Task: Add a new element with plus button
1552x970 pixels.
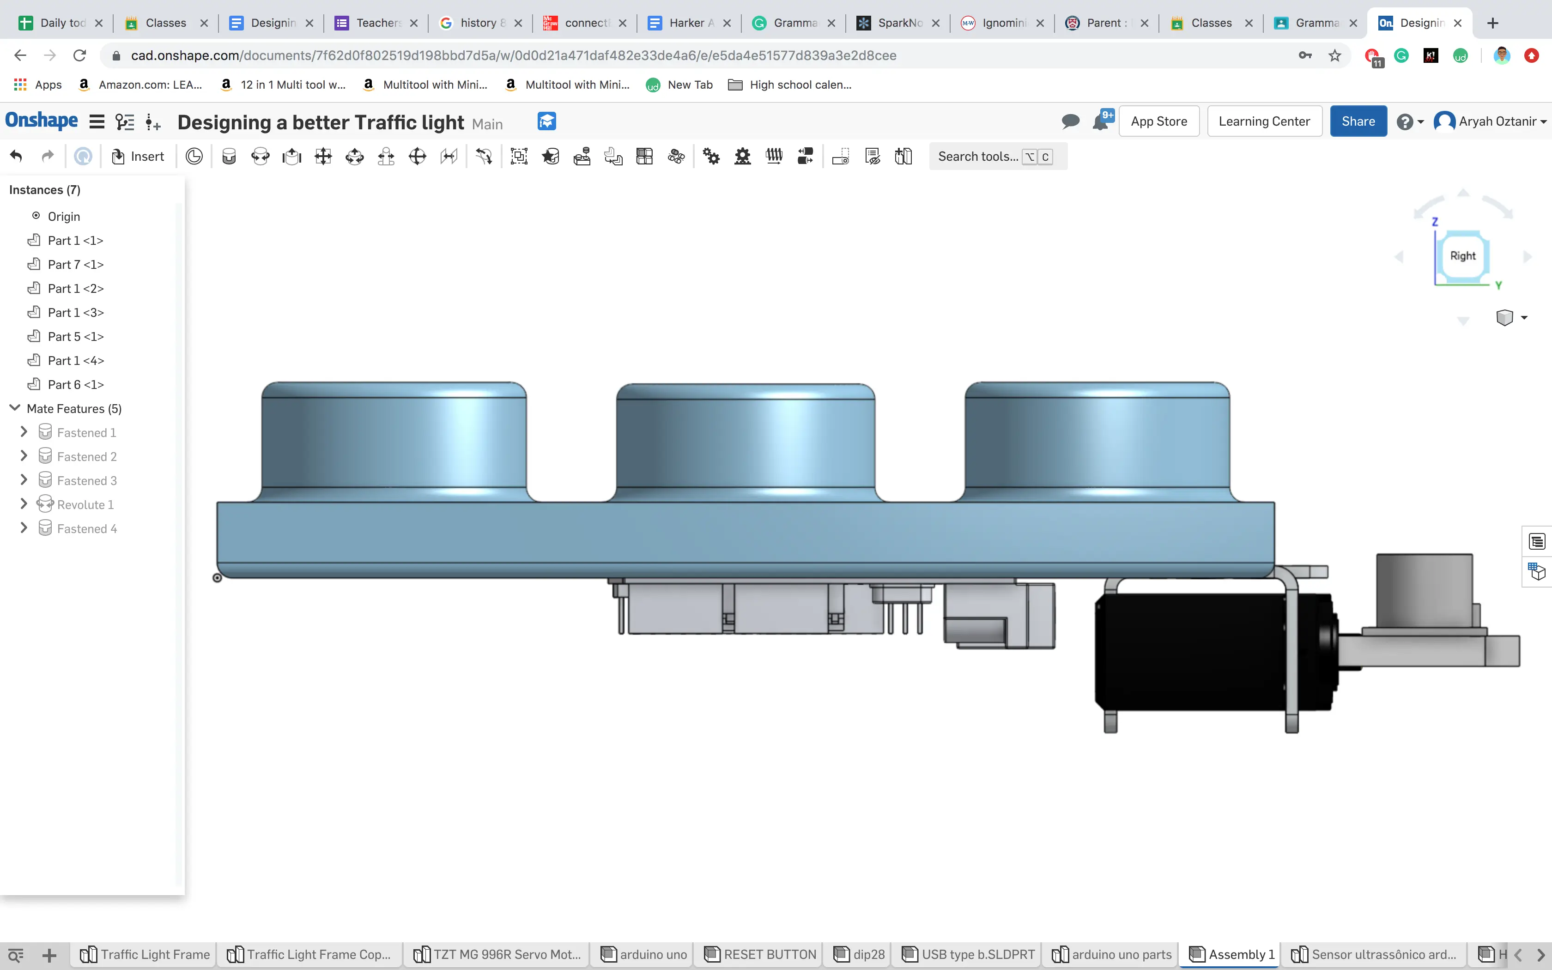Action: pyautogui.click(x=49, y=955)
